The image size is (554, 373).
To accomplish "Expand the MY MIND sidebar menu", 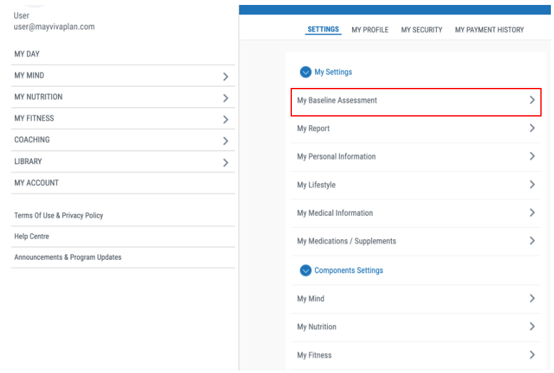I will coord(226,77).
